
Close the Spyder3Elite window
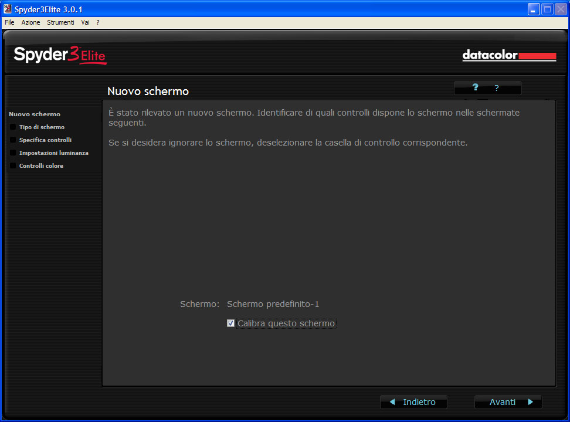click(561, 9)
